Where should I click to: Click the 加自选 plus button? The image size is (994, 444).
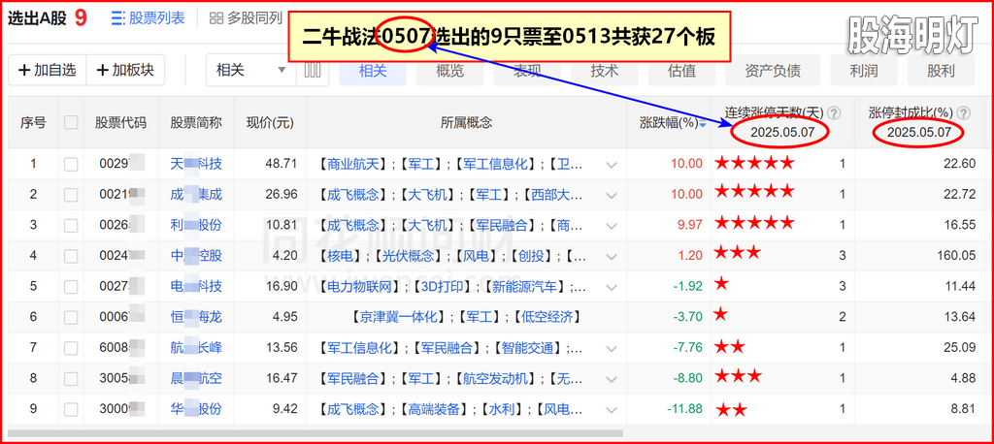[47, 70]
